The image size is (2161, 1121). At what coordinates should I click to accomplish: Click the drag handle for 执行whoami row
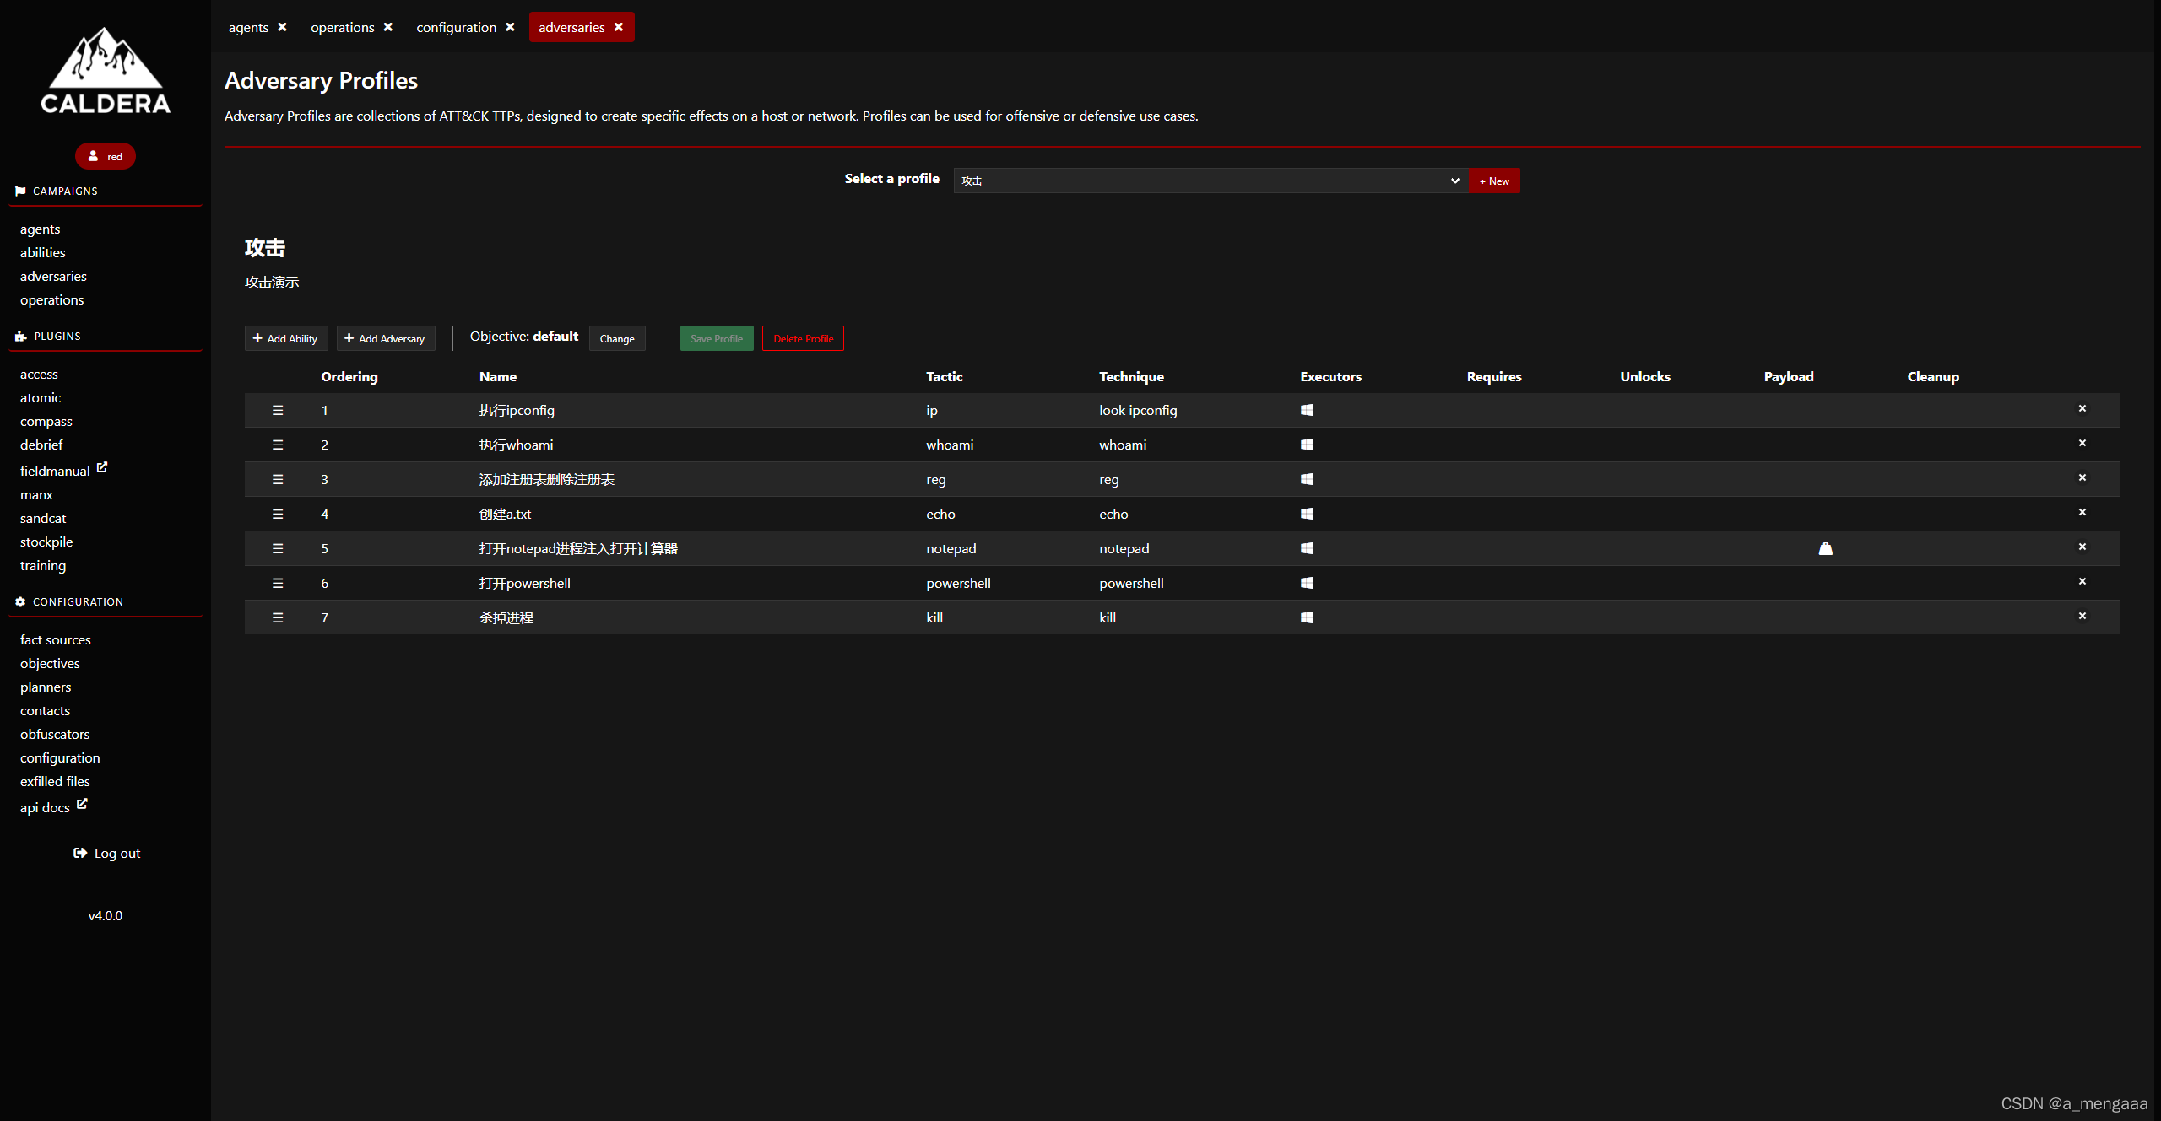tap(278, 445)
